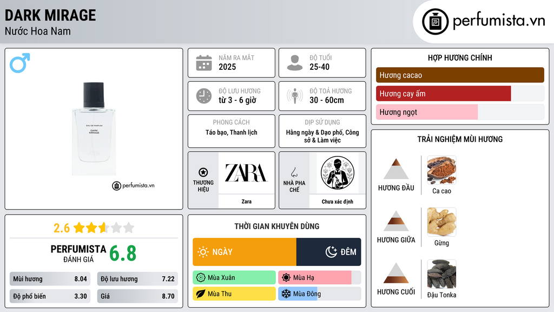Click the star badge icon above Thương hiệu

pyautogui.click(x=203, y=172)
